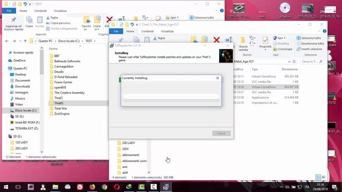Image resolution: width=342 pixels, height=192 pixels.
Task: Open Condividi tab in Thief_II window
Action: coord(147,31)
